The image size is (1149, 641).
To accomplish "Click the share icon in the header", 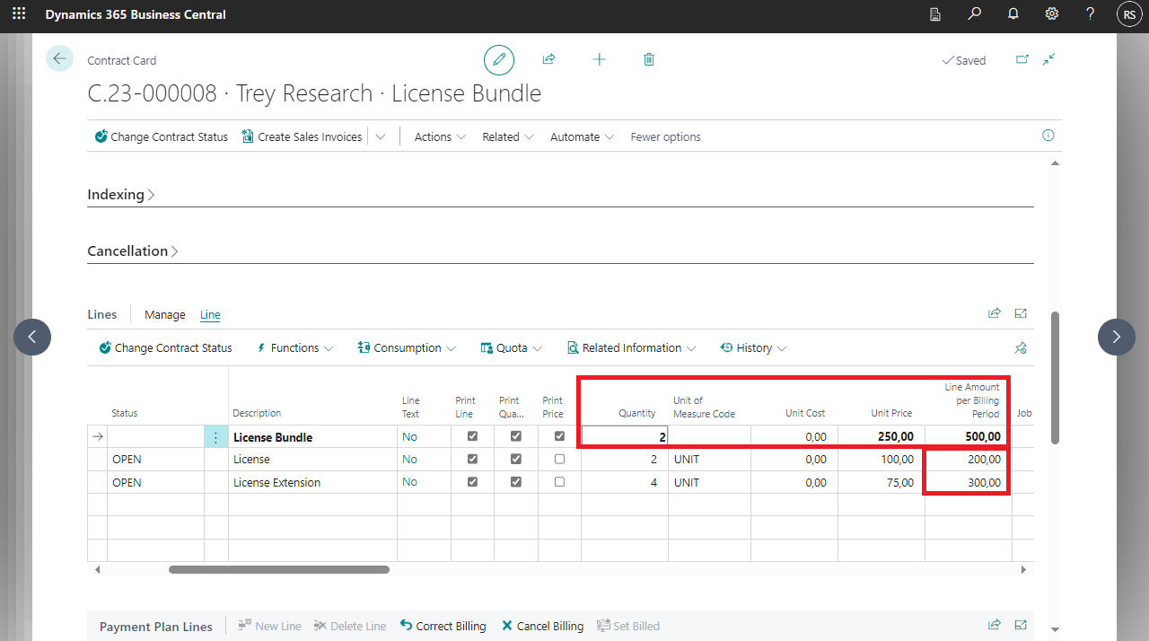I will [548, 59].
